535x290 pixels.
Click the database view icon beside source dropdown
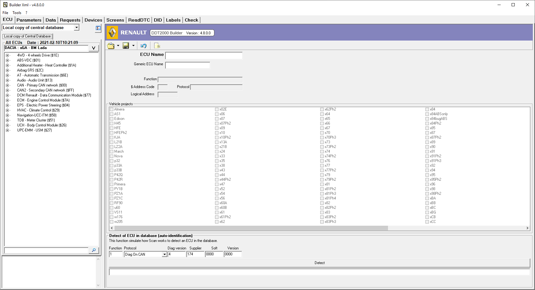point(98,28)
